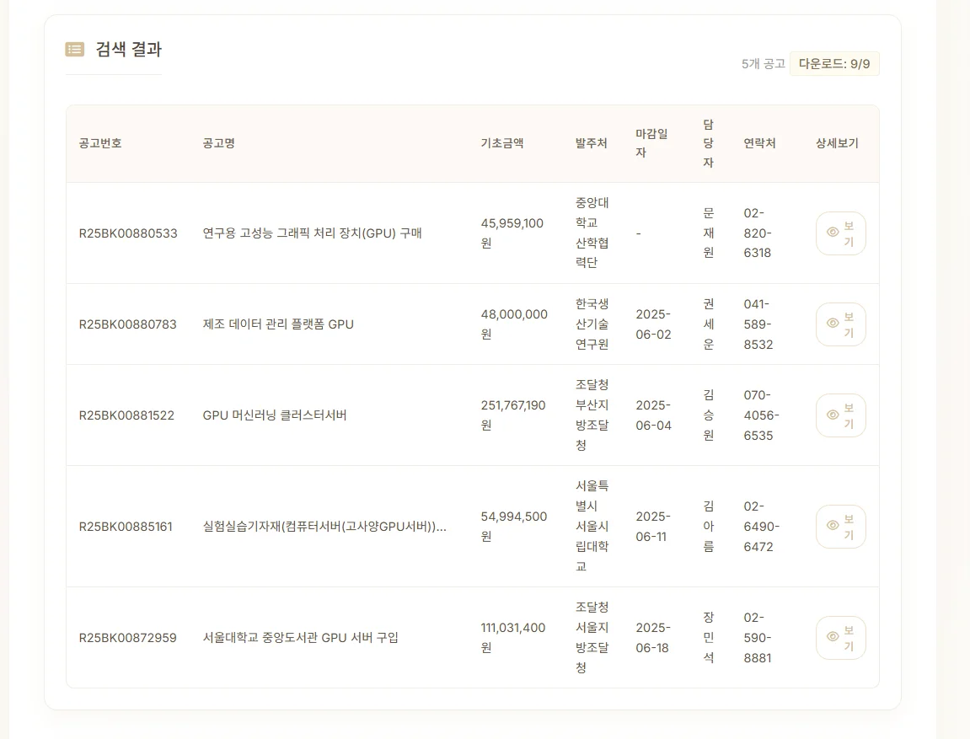
Task: Click the contact person 김승원
Action: [708, 415]
